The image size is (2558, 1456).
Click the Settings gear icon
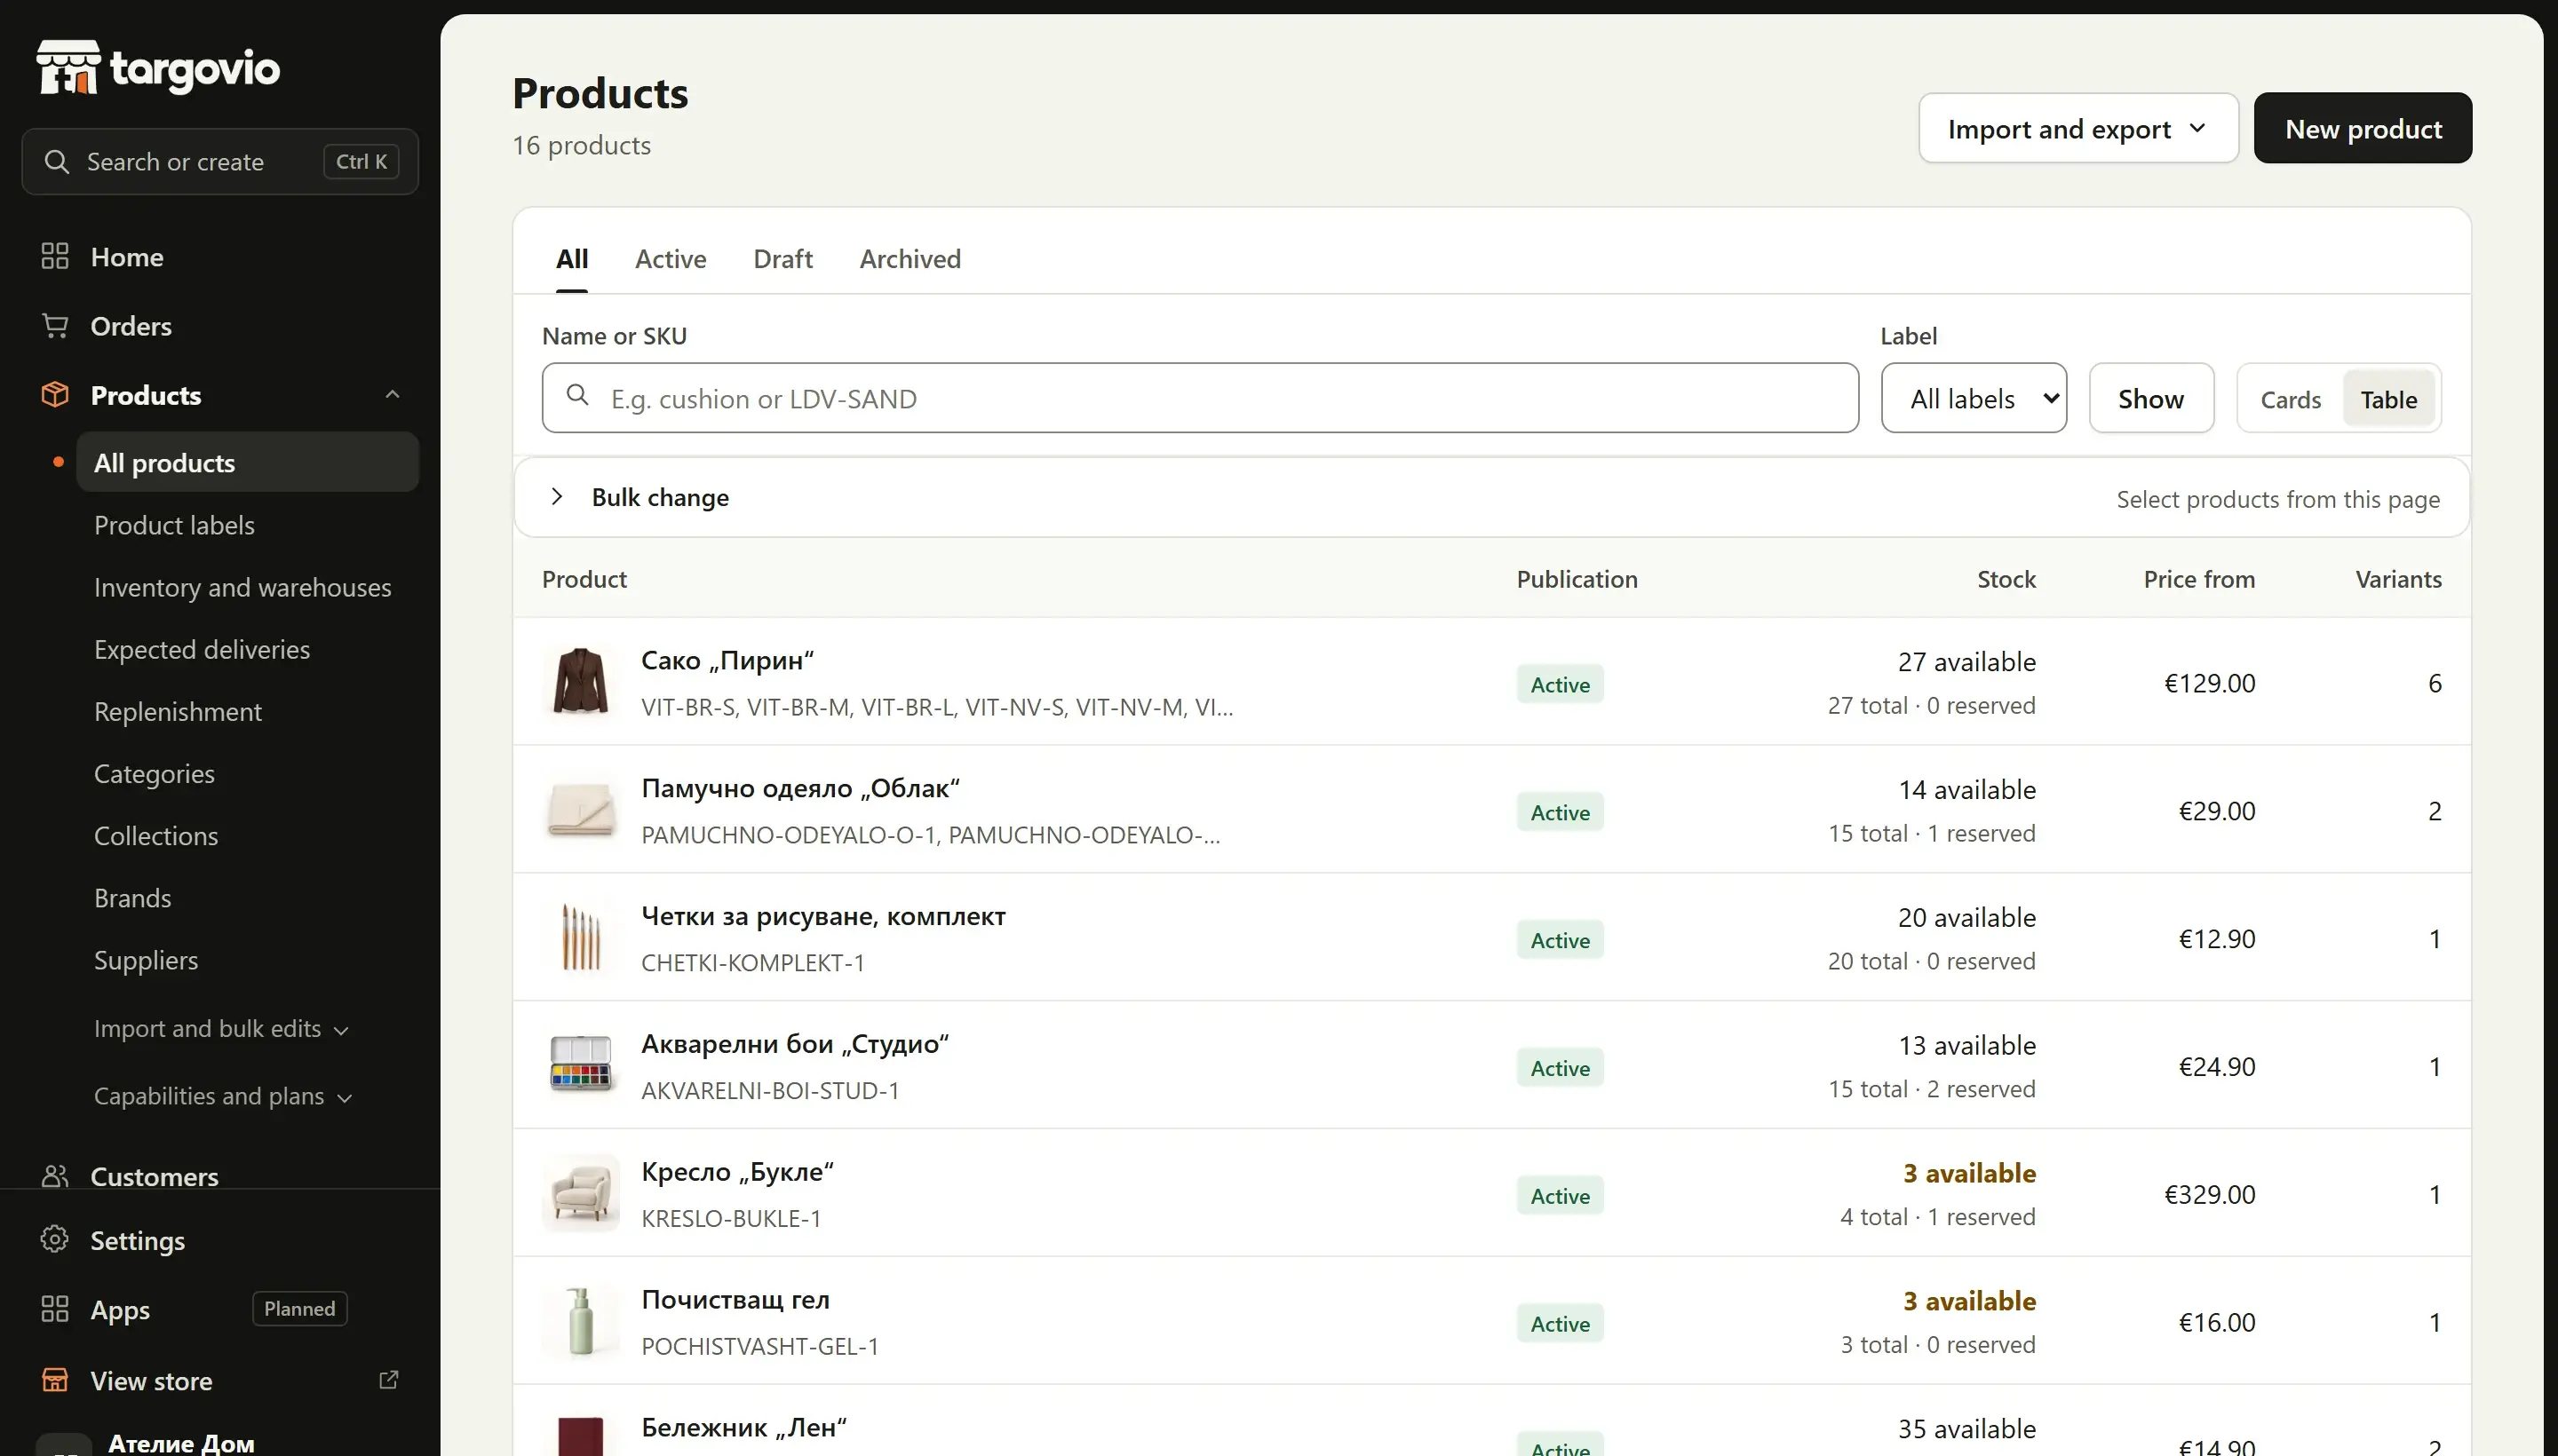[55, 1240]
